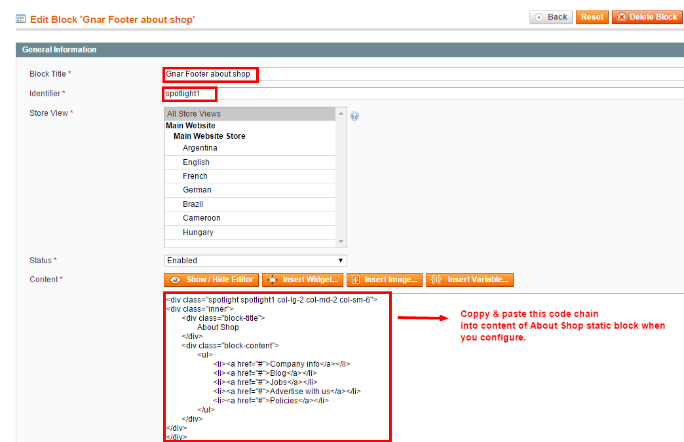
Task: Select the Cameroon store view
Action: tap(250, 218)
